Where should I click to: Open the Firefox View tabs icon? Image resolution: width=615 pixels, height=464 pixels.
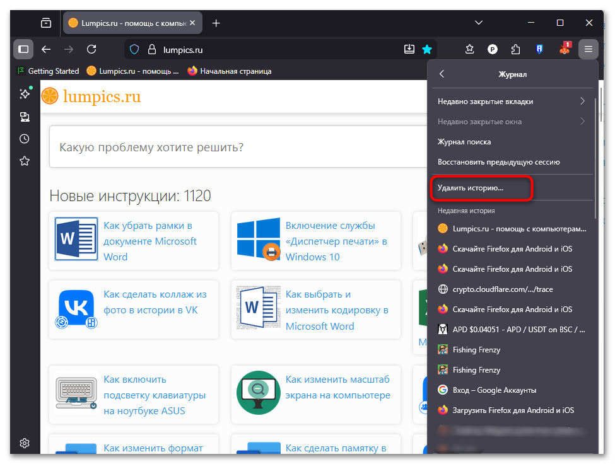(x=46, y=23)
